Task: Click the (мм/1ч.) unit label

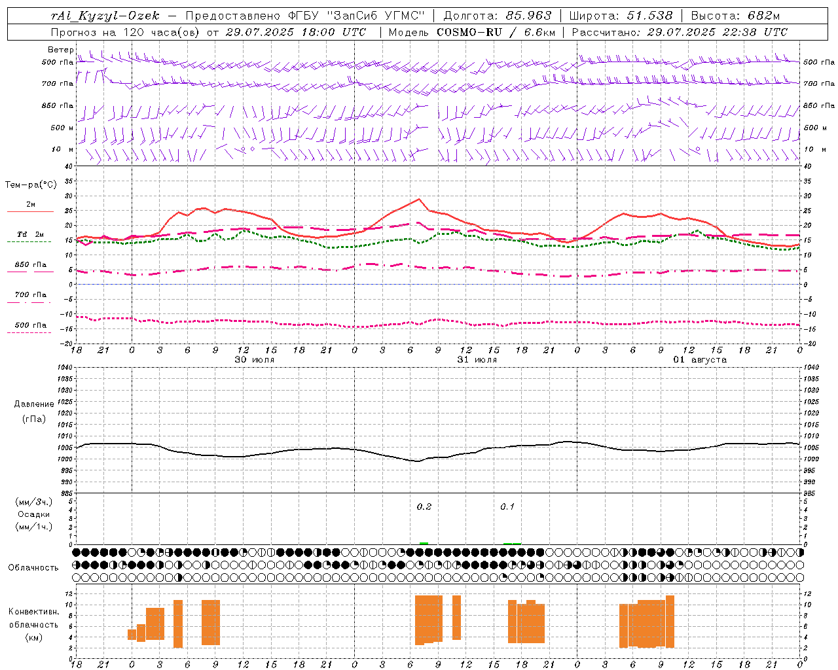Action: [33, 527]
